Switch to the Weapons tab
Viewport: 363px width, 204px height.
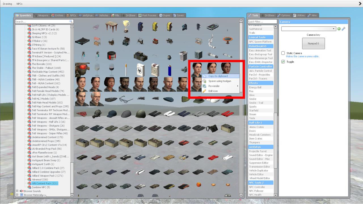click(x=41, y=15)
